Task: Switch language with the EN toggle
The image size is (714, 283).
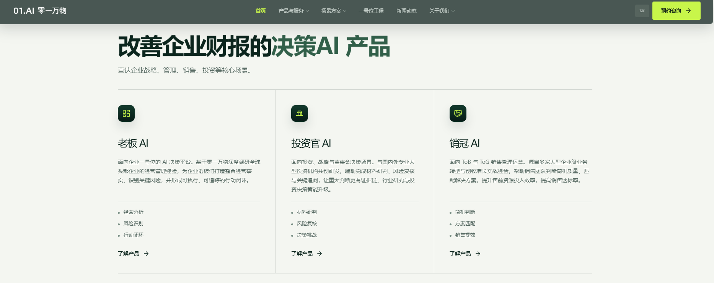Action: [642, 11]
